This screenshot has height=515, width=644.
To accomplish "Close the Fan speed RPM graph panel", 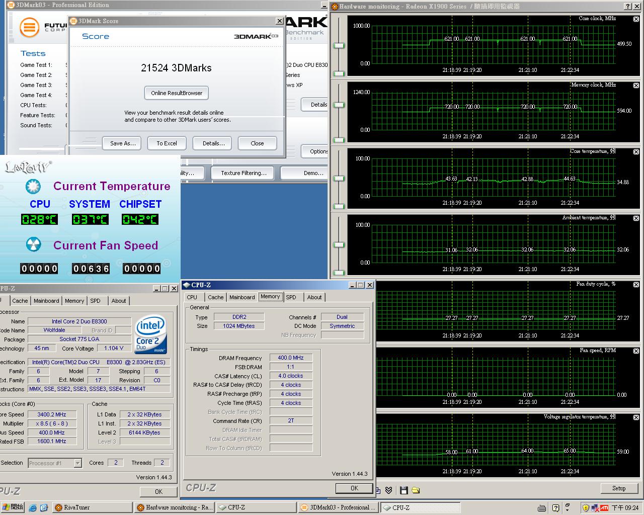I will pos(636,351).
